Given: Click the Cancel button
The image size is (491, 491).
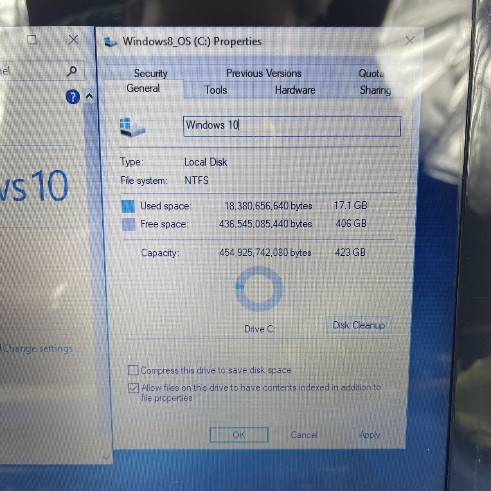Looking at the screenshot, I should [x=304, y=435].
